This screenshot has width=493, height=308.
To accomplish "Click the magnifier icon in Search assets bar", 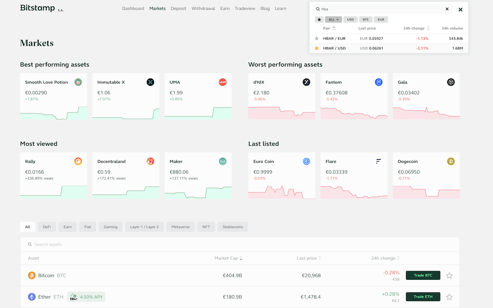I will coord(30,244).
